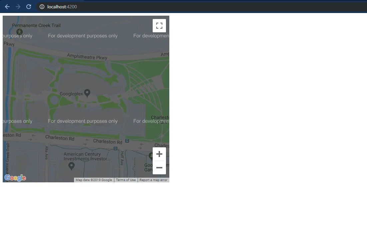367x245 pixels.
Task: Click the lower bus stop icon near Huff Ave
Action: tap(115, 148)
